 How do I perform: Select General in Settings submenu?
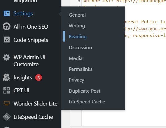pyautogui.click(x=77, y=15)
